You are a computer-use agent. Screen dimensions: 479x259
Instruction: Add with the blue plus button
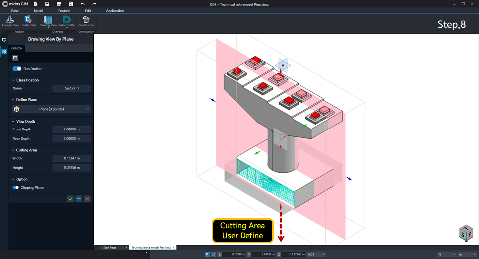pyautogui.click(x=79, y=199)
